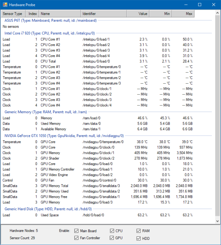This screenshot has width=221, height=245.
Task: Select the /intelcpu/0/temperature/0 identifier
Action: (x=102, y=67)
